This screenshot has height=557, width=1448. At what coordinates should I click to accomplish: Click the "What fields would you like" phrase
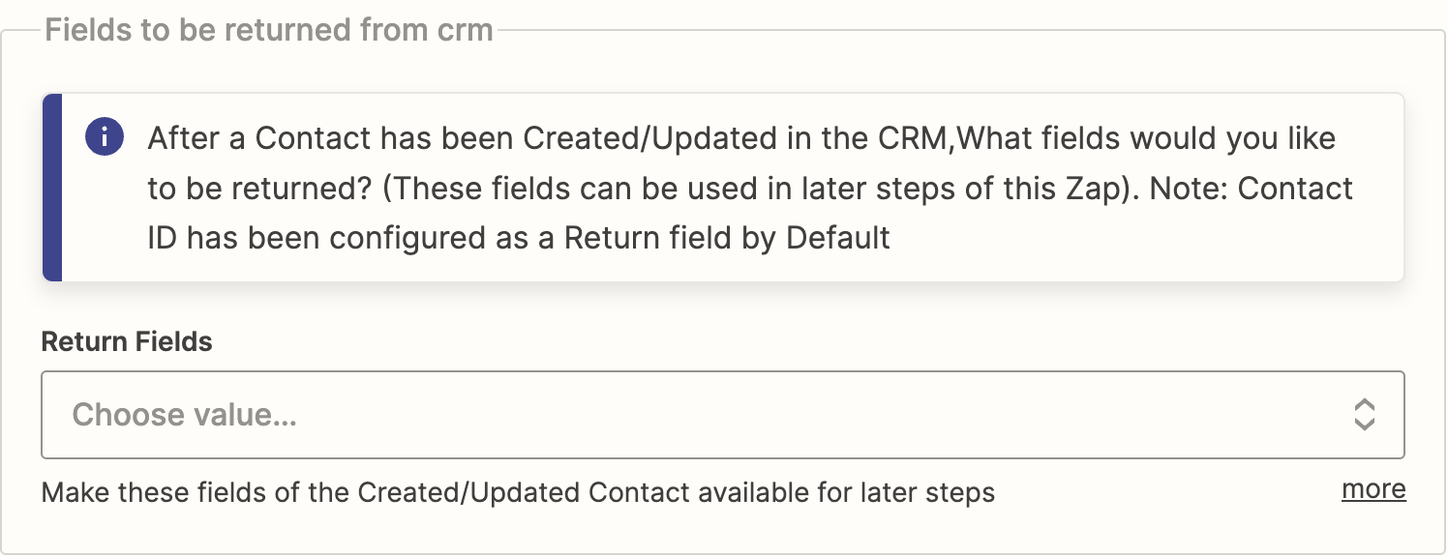[1146, 138]
